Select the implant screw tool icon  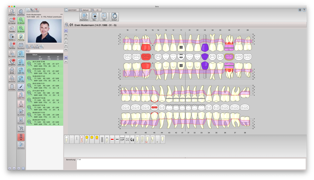[102, 139]
